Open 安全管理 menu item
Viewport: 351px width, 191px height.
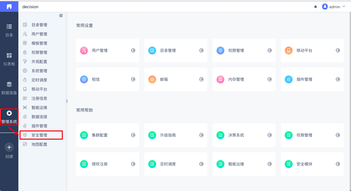click(39, 135)
